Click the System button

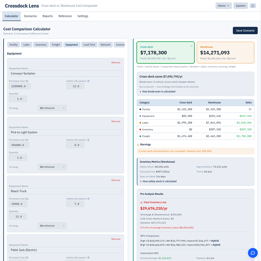pyautogui.click(x=240, y=6)
